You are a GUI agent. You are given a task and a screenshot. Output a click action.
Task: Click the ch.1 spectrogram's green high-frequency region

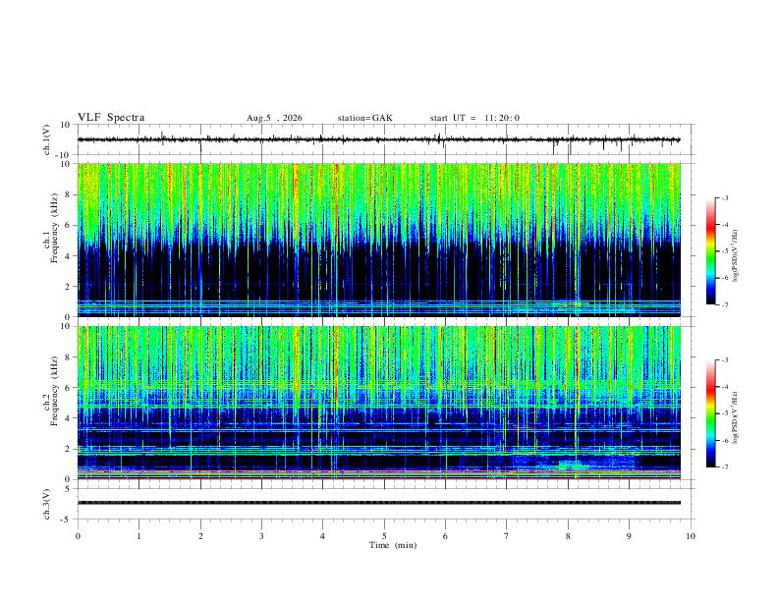[378, 193]
